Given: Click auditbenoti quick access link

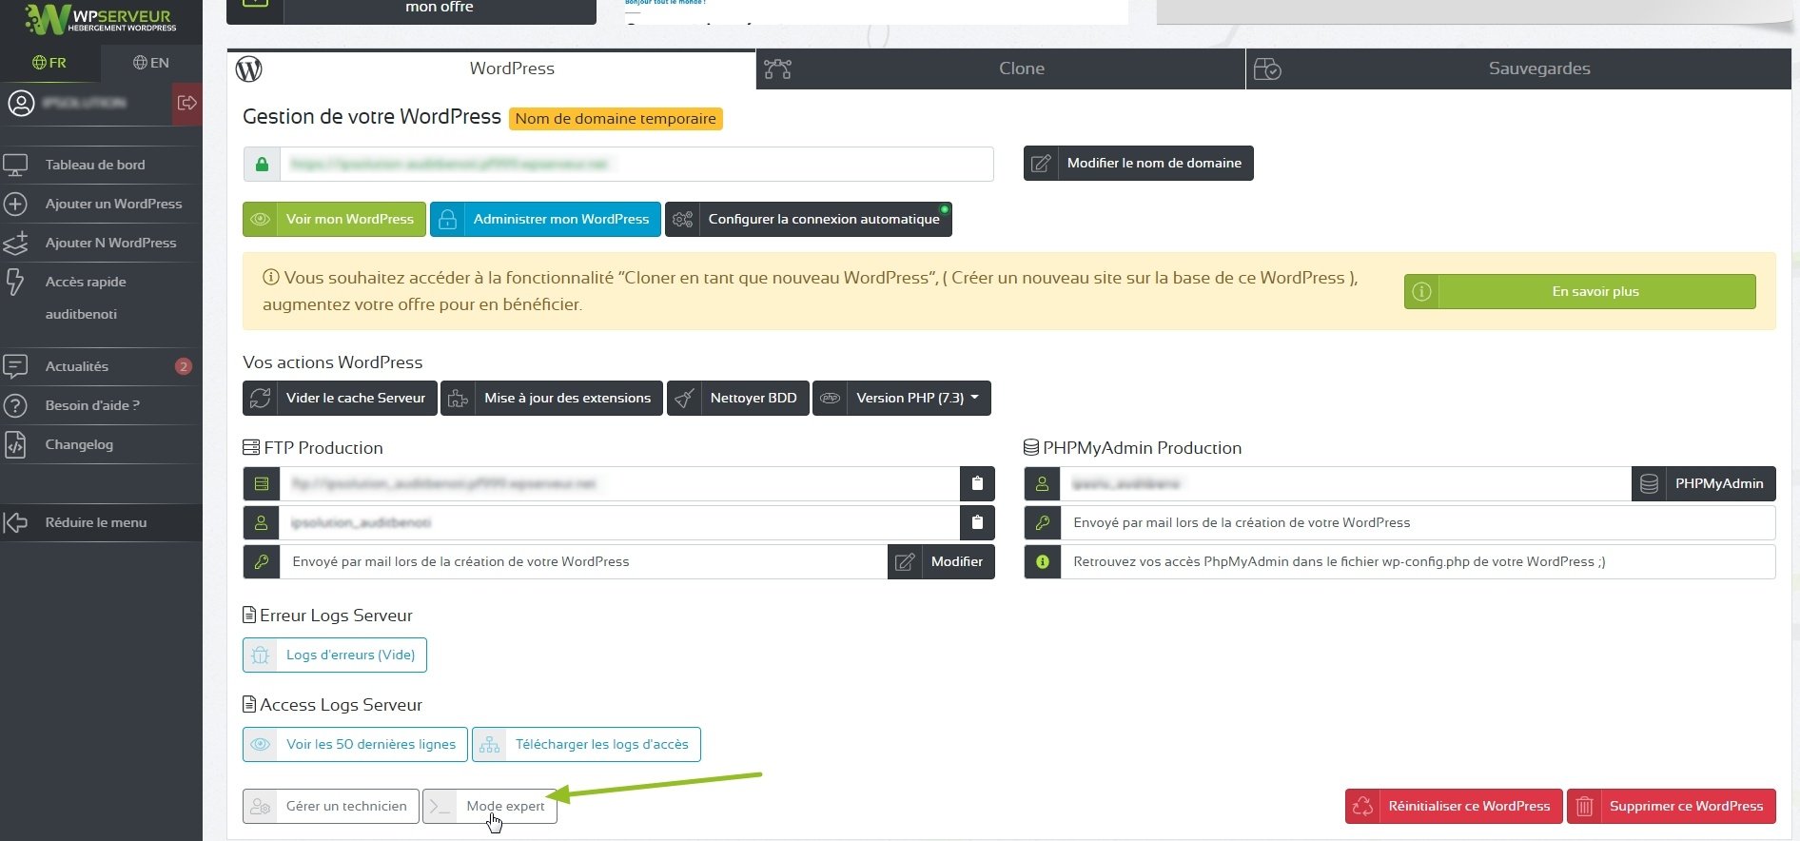Looking at the screenshot, I should coord(81,314).
